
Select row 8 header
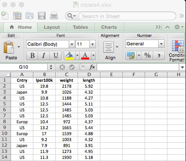click(x=5, y=122)
